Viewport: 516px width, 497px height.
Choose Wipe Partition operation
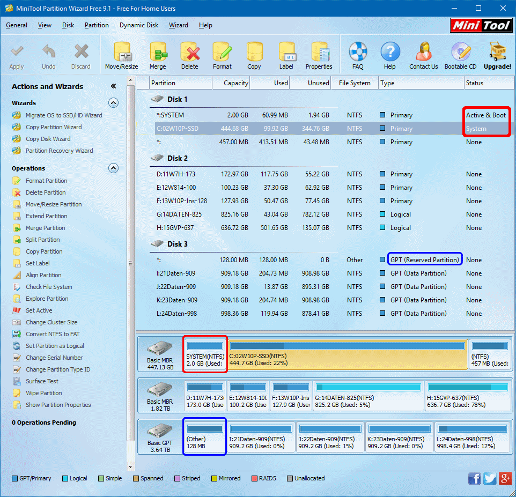43,393
